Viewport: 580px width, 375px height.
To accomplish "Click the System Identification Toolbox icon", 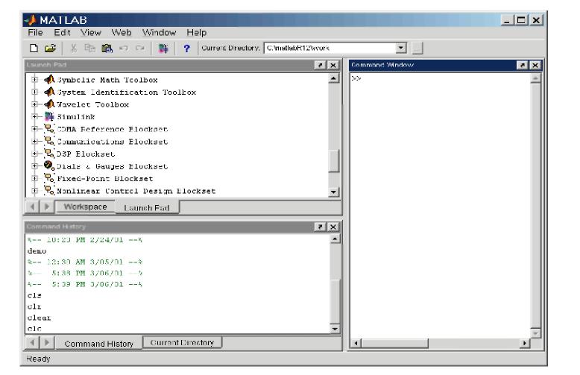I will point(49,92).
